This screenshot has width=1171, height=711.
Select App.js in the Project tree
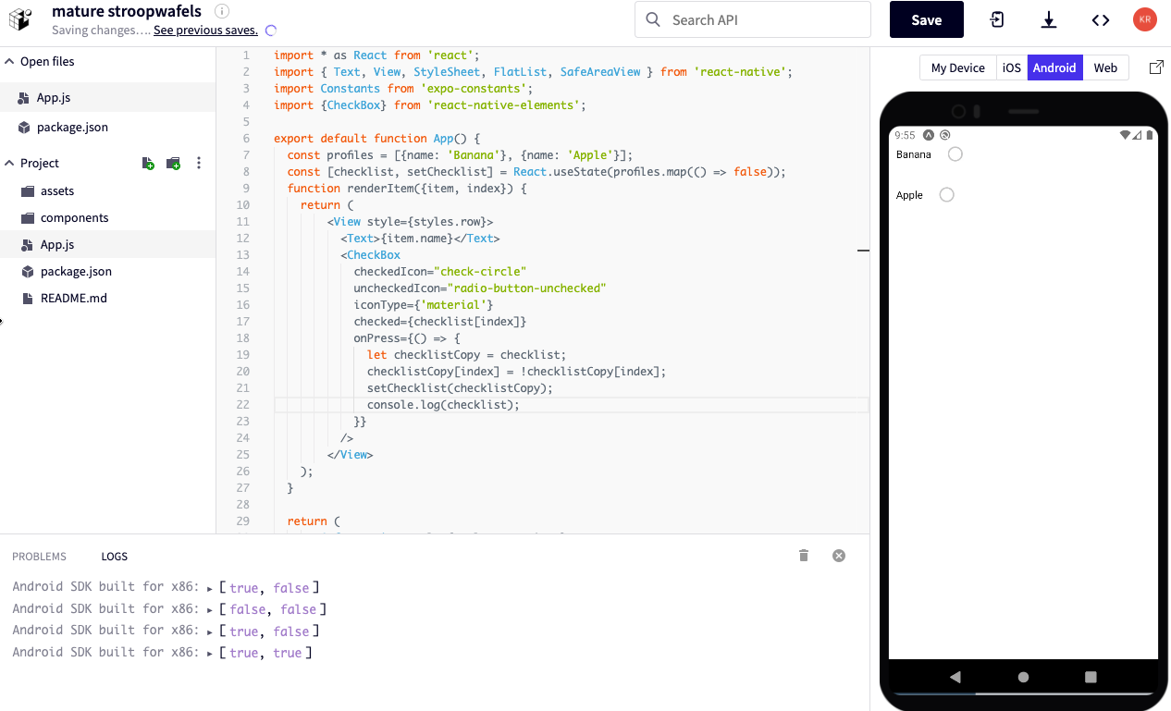pyautogui.click(x=107, y=245)
